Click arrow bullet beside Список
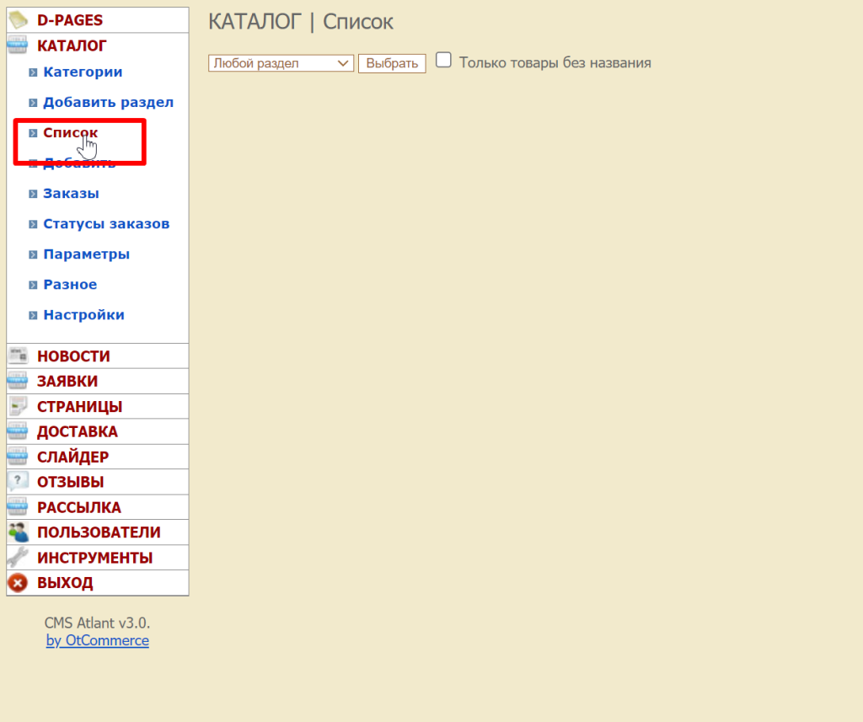The width and height of the screenshot is (863, 722). pos(33,132)
